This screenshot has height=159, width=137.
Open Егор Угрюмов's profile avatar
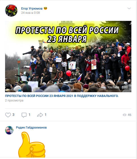[x=11, y=10]
